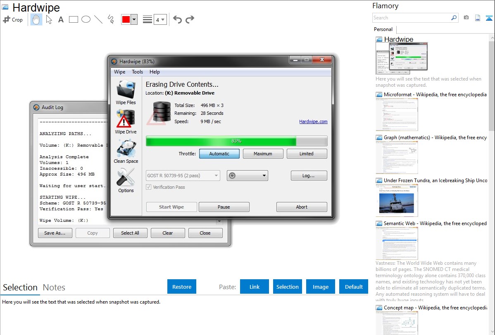495x335 pixels.
Task: Click the Log... button in Hardwipe
Action: pyautogui.click(x=308, y=176)
